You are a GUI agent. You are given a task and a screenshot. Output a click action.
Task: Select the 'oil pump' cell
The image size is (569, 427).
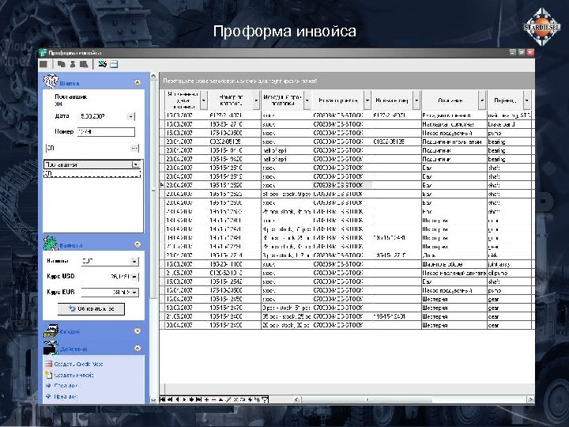[509, 273]
